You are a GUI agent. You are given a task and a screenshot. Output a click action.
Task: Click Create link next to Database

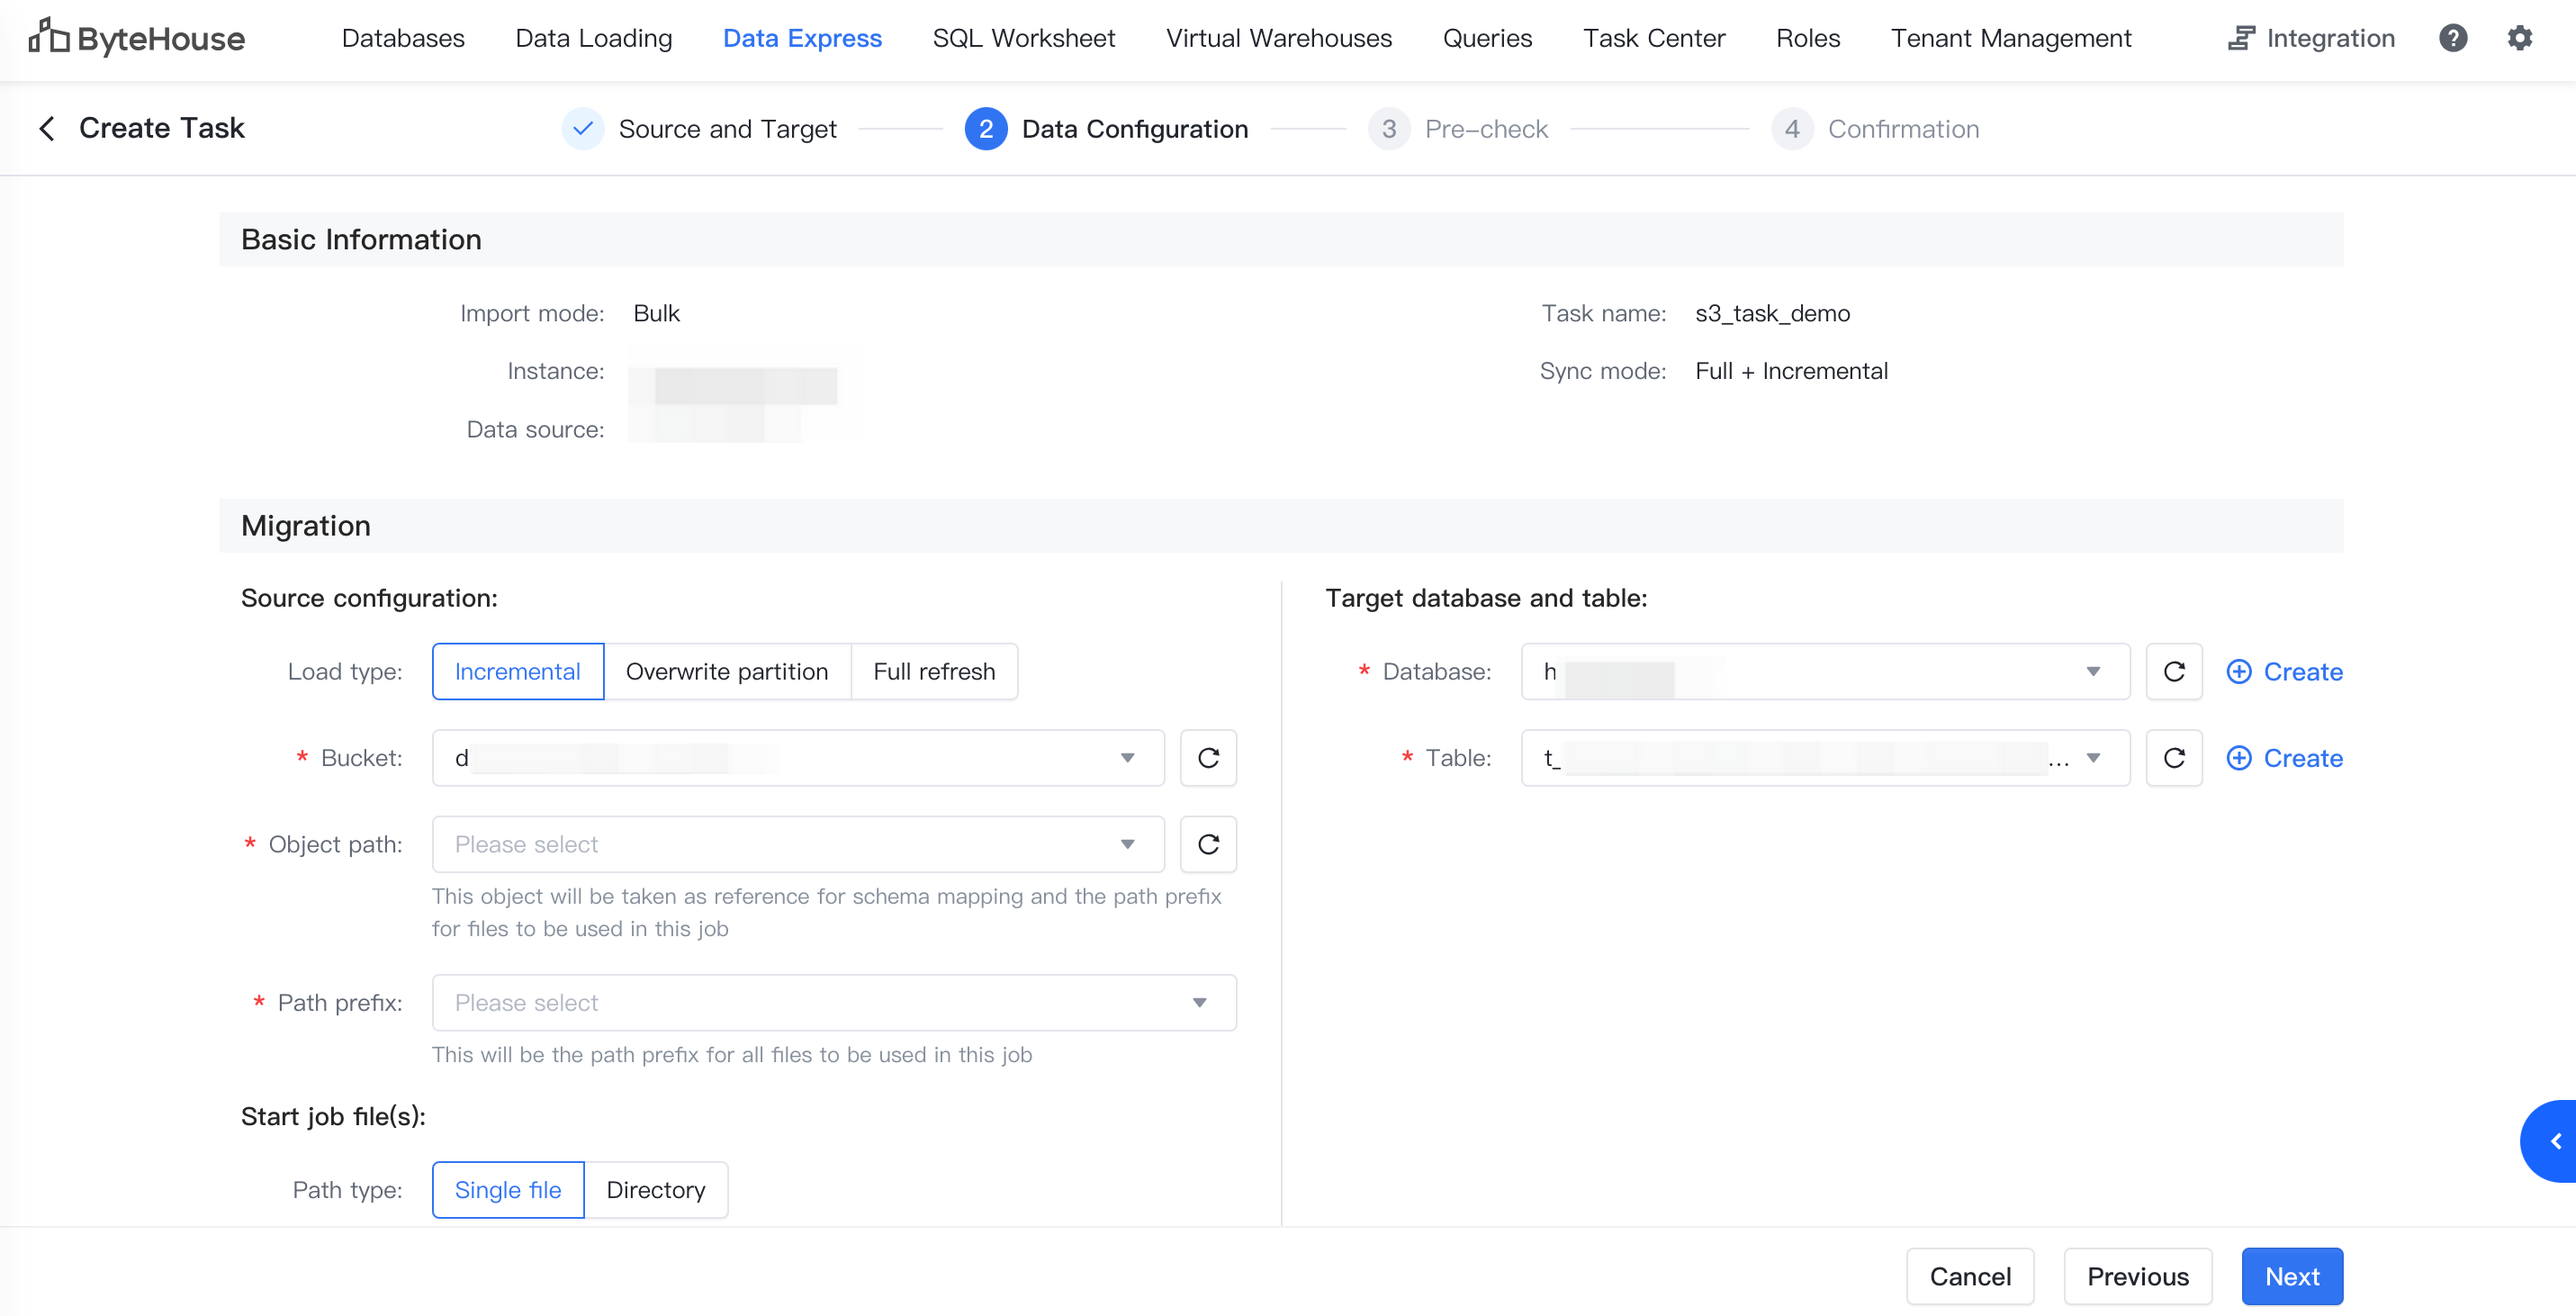(x=2303, y=671)
